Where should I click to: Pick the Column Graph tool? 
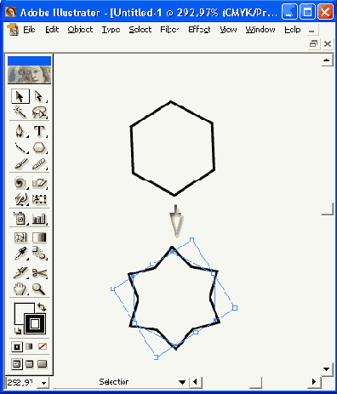tap(39, 219)
